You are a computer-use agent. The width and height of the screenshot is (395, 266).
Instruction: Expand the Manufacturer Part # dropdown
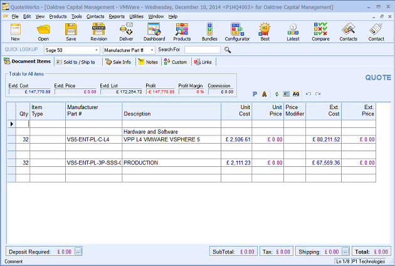(151, 50)
